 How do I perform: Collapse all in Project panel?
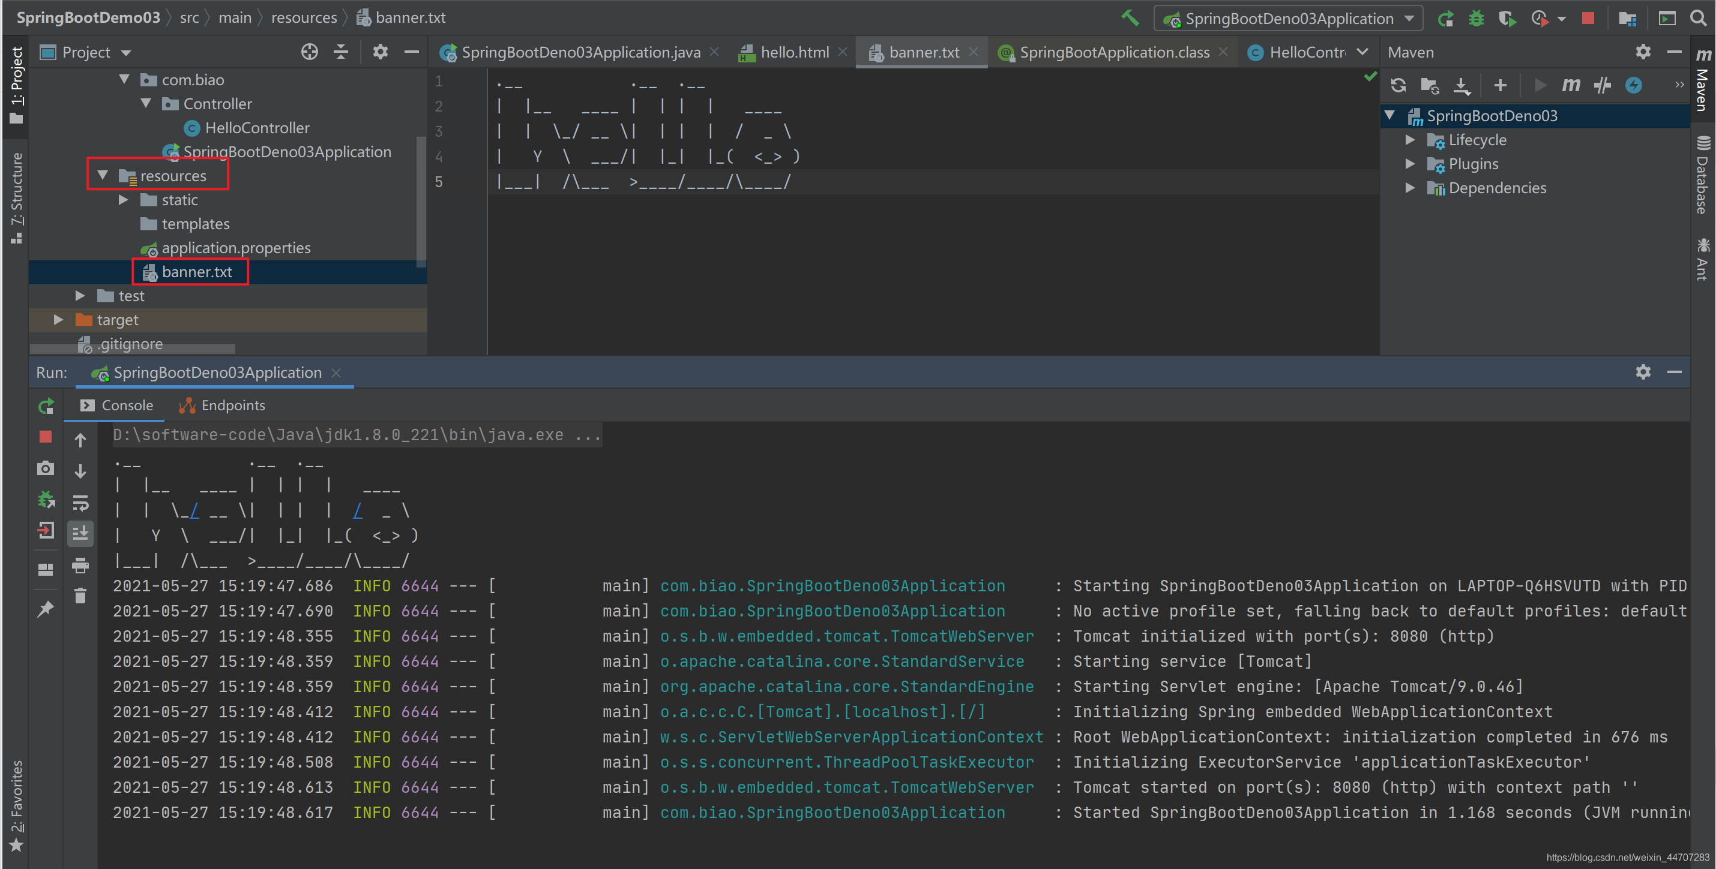click(x=341, y=52)
